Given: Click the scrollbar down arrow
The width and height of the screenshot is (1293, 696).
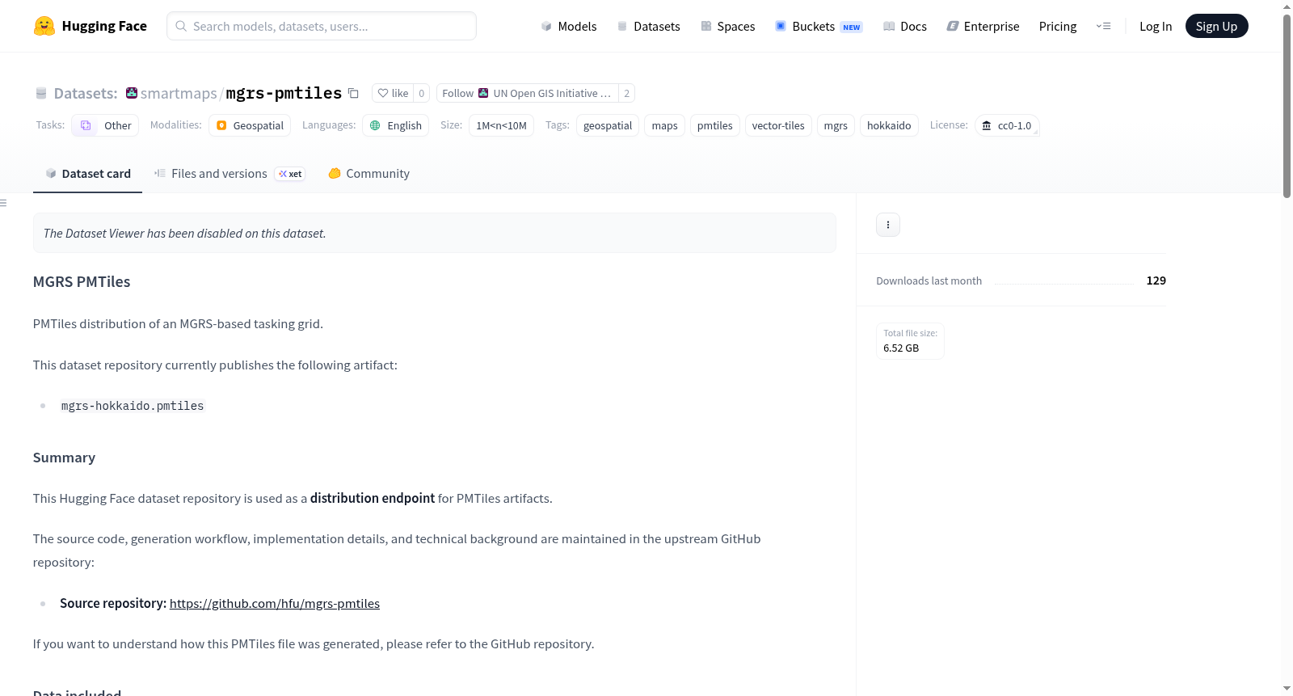Looking at the screenshot, I should point(1287,689).
